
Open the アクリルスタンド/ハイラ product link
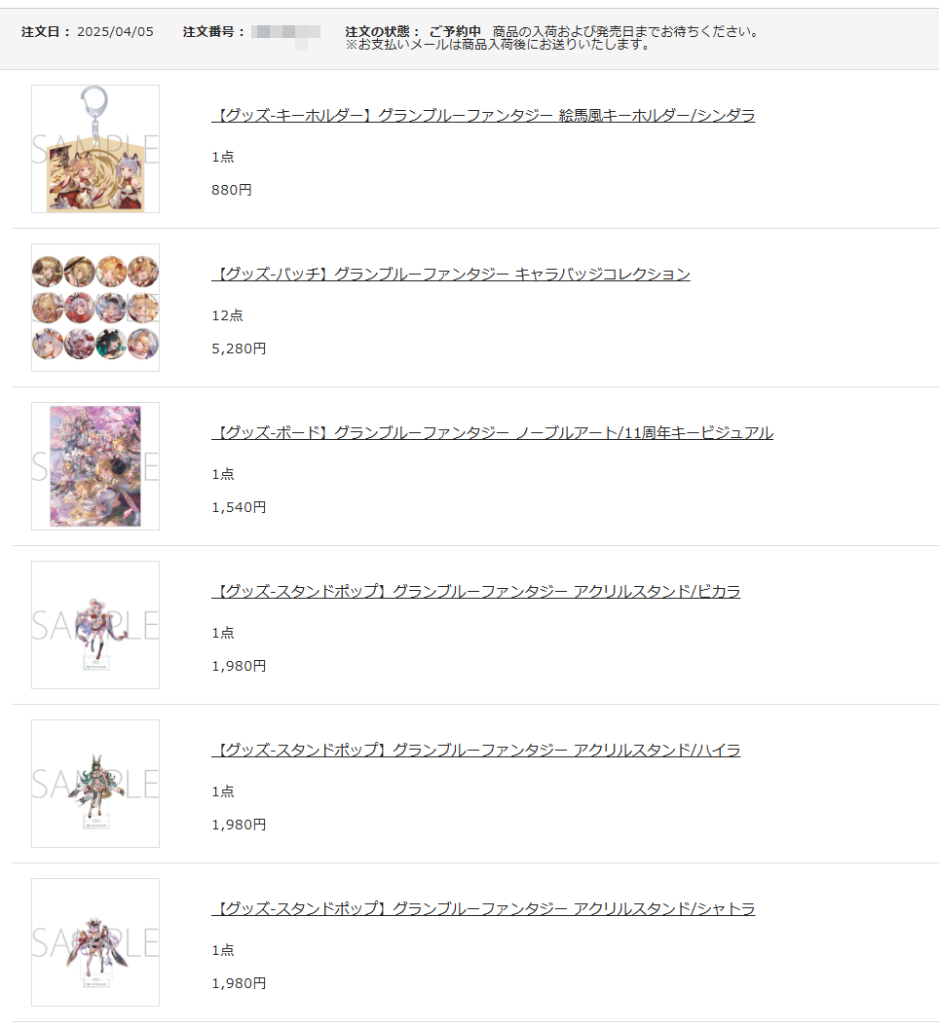475,750
